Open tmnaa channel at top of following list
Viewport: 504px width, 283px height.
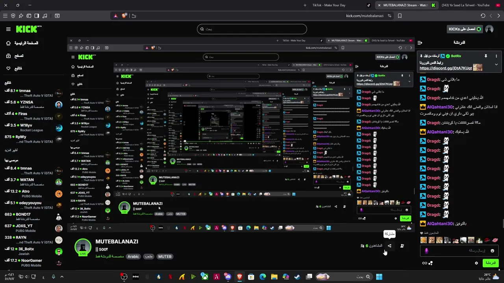pyautogui.click(x=33, y=93)
